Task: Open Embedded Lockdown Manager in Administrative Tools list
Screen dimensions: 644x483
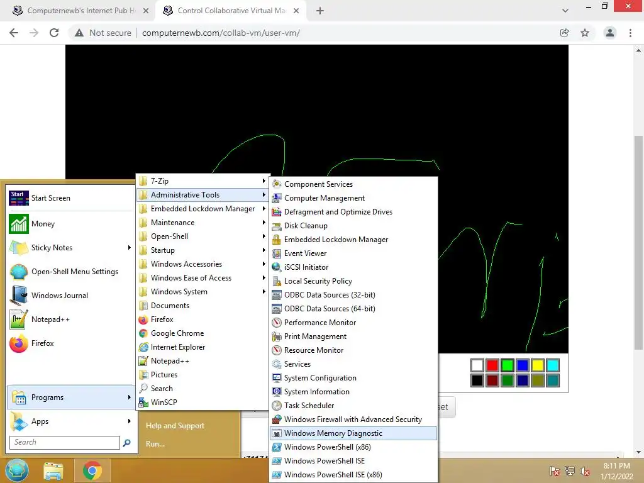Action: 353,240
